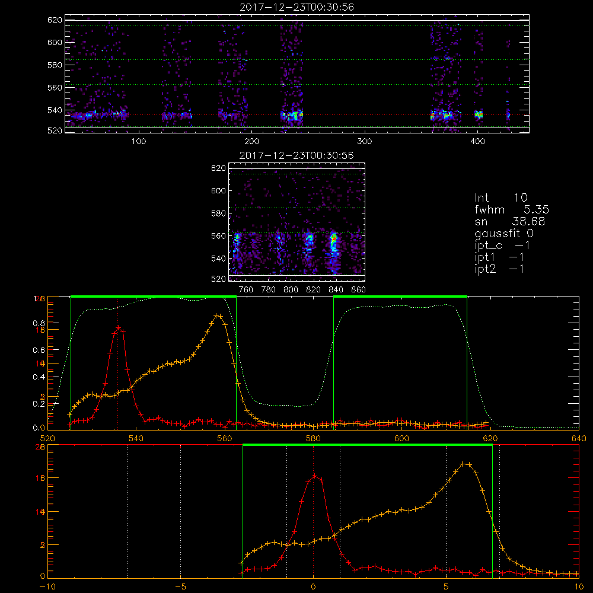Screen dimensions: 593x593
Task: Click x-axis label 760 of middle spectrogram
Action: coord(246,290)
